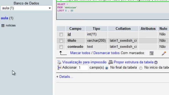Click the select-all arrow icon below checkboxes
Screen dimensions: 169x95
(63, 53)
